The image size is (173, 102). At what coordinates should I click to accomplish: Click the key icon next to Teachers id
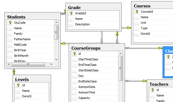[x=153, y=90]
